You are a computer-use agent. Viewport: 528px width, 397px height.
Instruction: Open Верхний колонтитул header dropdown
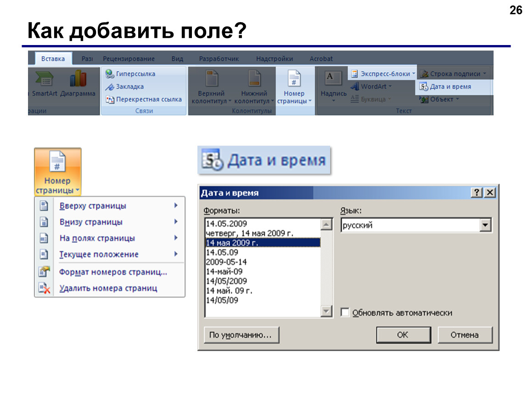pos(211,86)
